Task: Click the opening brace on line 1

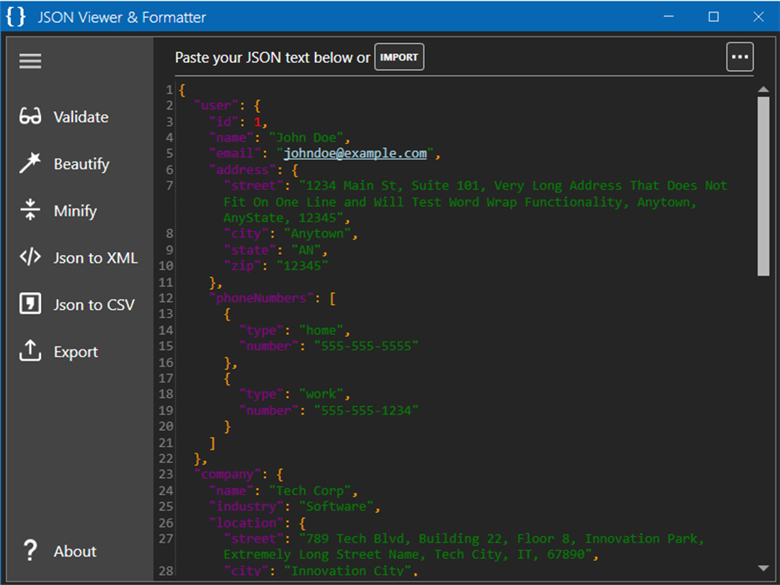Action: coord(182,90)
